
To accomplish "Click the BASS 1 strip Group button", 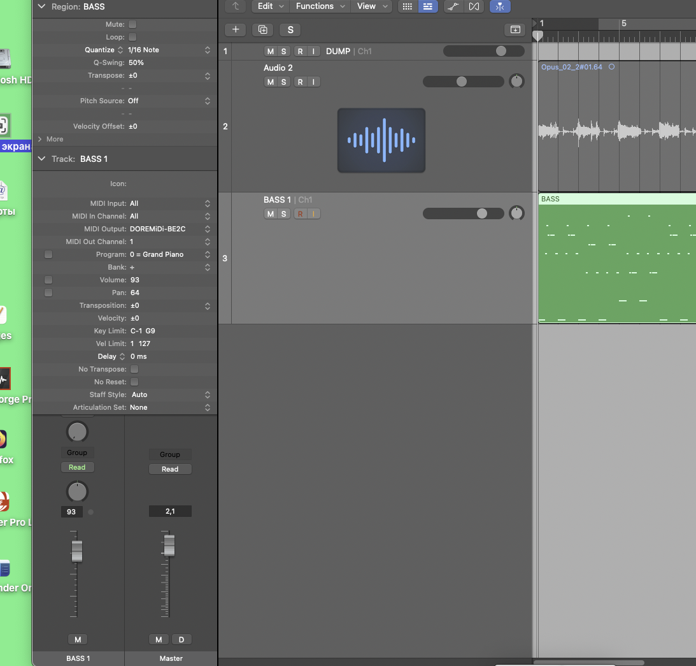I will (x=77, y=452).
